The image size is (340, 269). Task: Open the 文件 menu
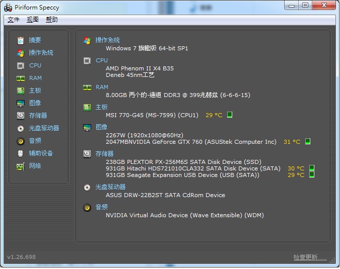point(14,20)
